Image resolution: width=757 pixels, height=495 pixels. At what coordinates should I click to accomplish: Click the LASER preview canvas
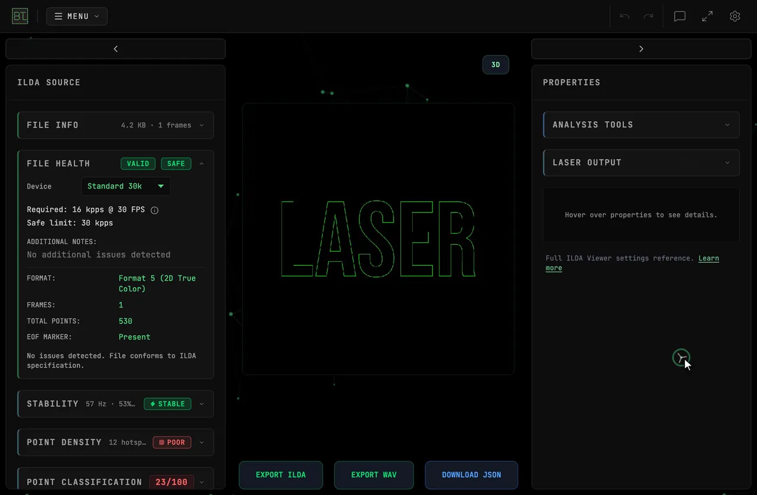tap(378, 239)
